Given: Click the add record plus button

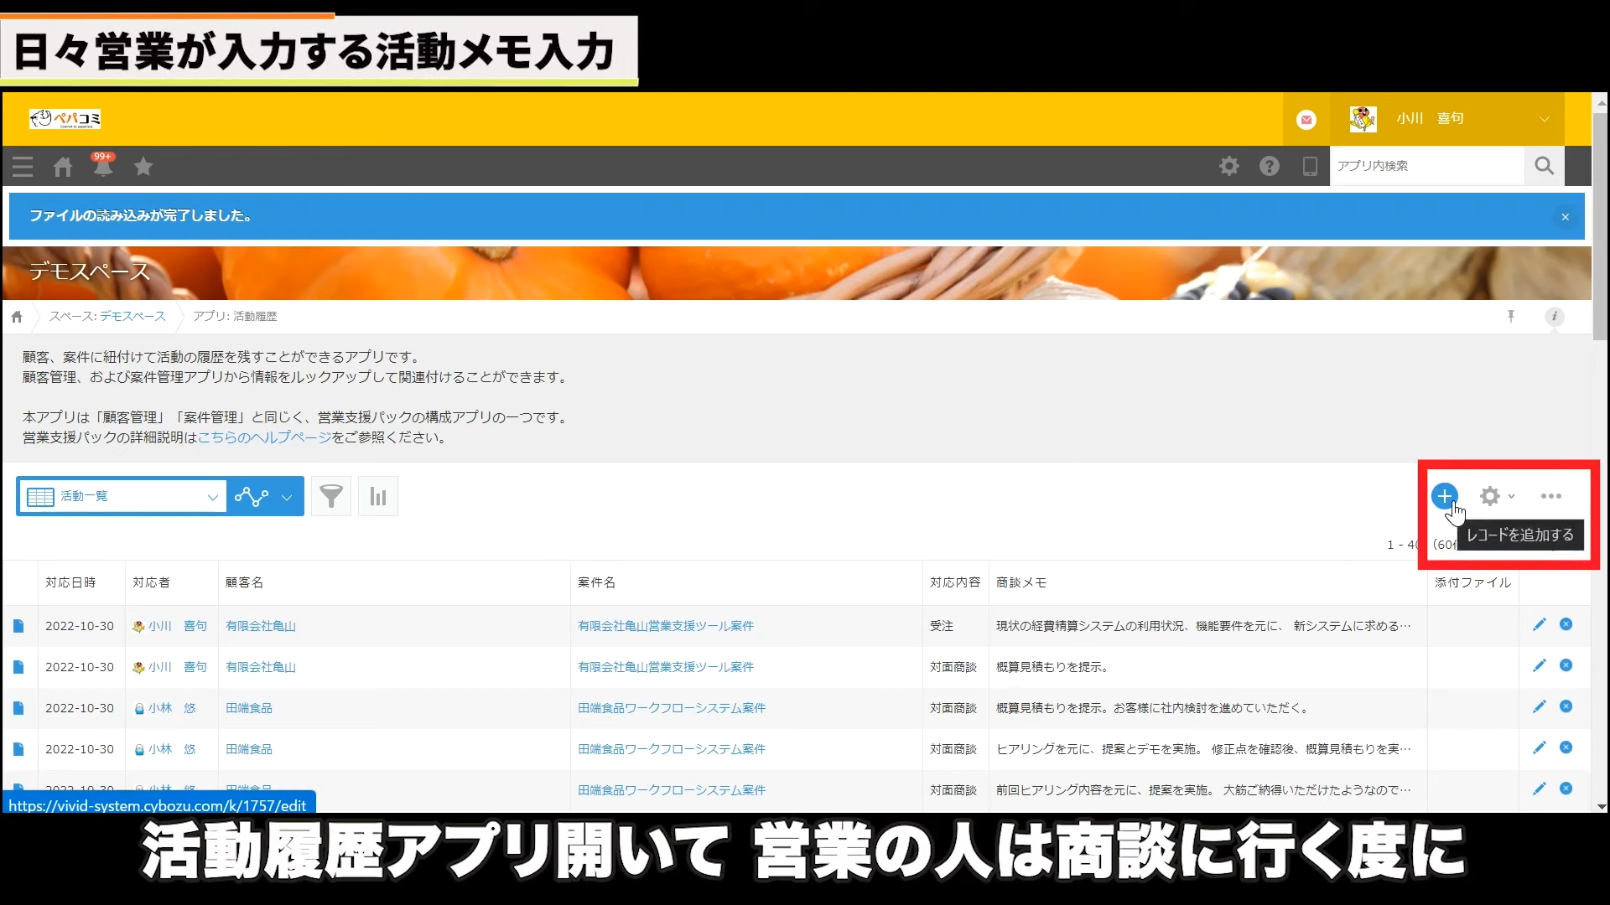Looking at the screenshot, I should pyautogui.click(x=1444, y=496).
